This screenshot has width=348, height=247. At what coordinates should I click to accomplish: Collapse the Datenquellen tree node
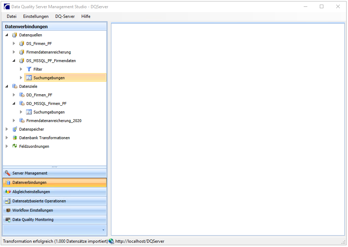(7, 35)
